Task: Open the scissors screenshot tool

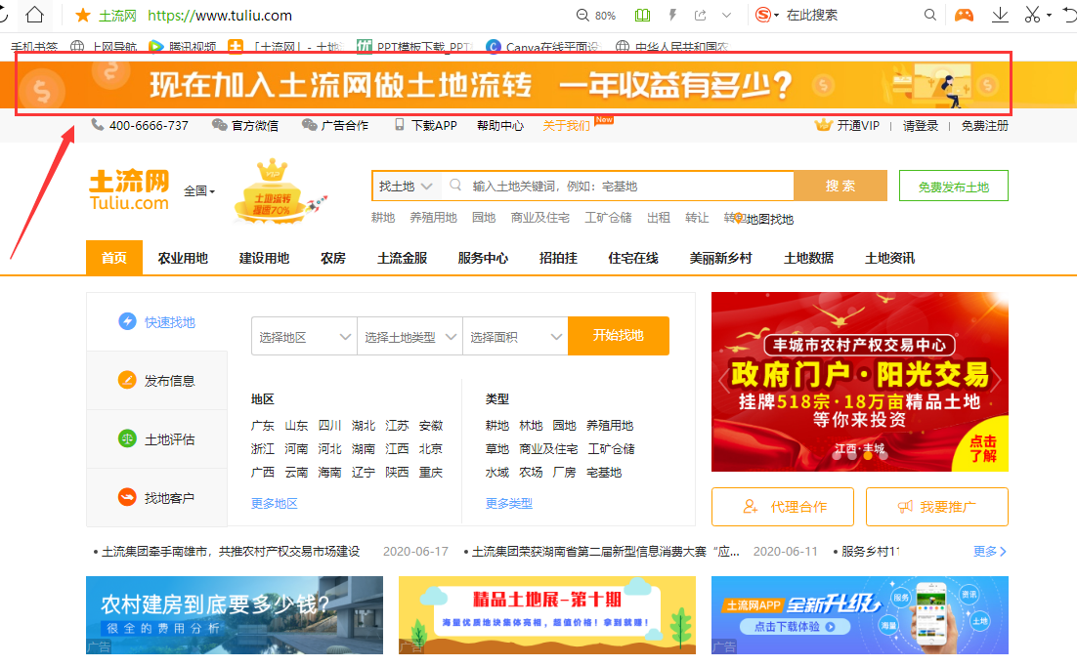Action: point(1033,15)
